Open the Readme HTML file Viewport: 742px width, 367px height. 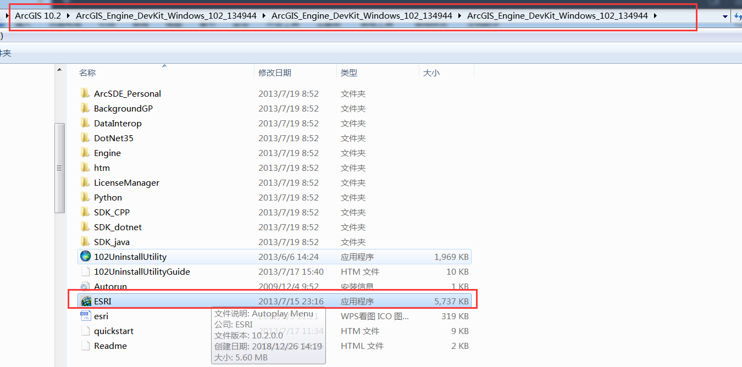pos(109,346)
